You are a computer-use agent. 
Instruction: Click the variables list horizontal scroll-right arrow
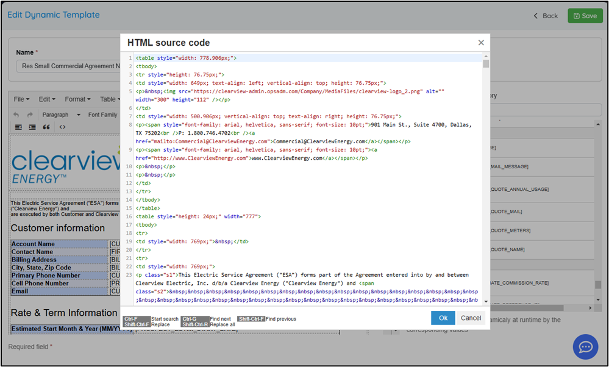pos(590,308)
